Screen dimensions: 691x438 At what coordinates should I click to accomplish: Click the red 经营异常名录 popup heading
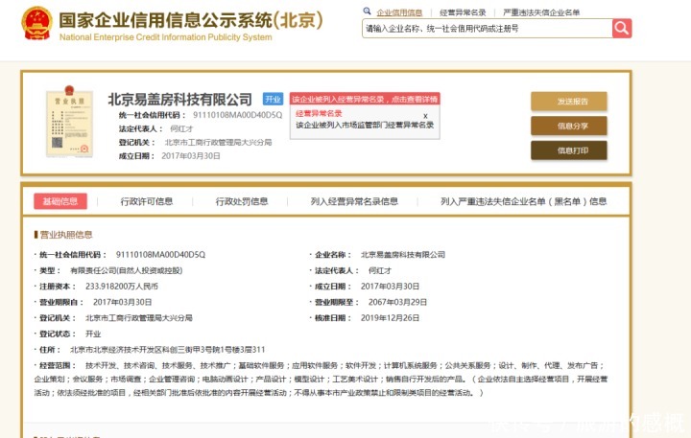coord(319,113)
